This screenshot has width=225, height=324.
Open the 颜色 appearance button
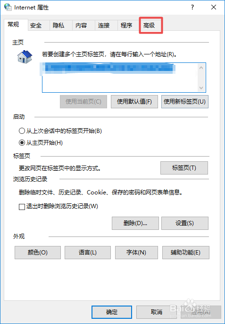point(38,253)
